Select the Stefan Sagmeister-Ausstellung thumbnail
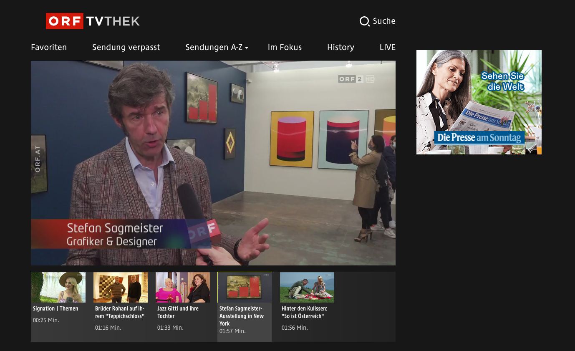 tap(245, 287)
